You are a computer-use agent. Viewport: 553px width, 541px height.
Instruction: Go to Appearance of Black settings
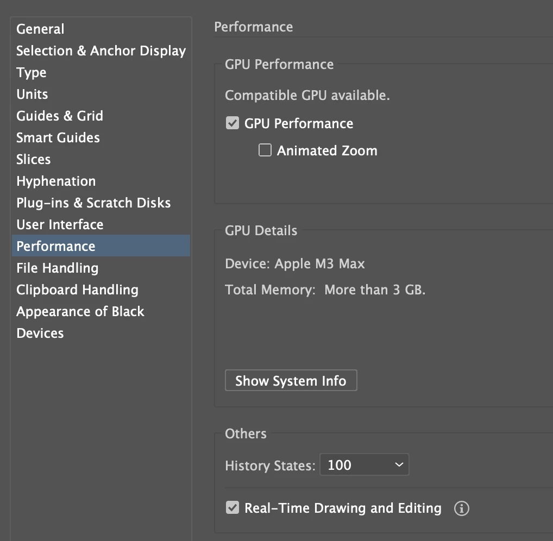[x=80, y=311]
